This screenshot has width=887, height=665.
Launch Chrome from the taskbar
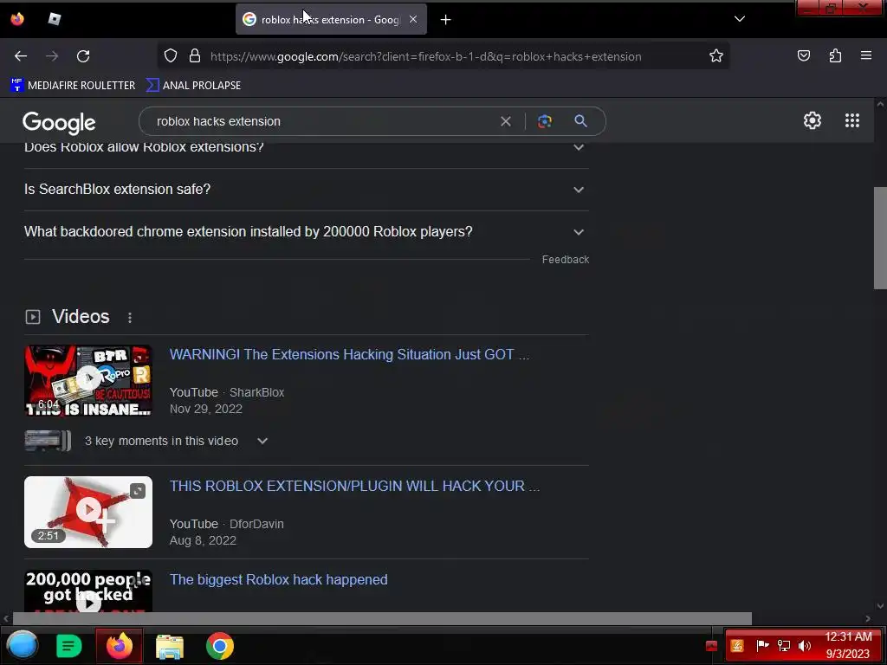click(x=219, y=646)
